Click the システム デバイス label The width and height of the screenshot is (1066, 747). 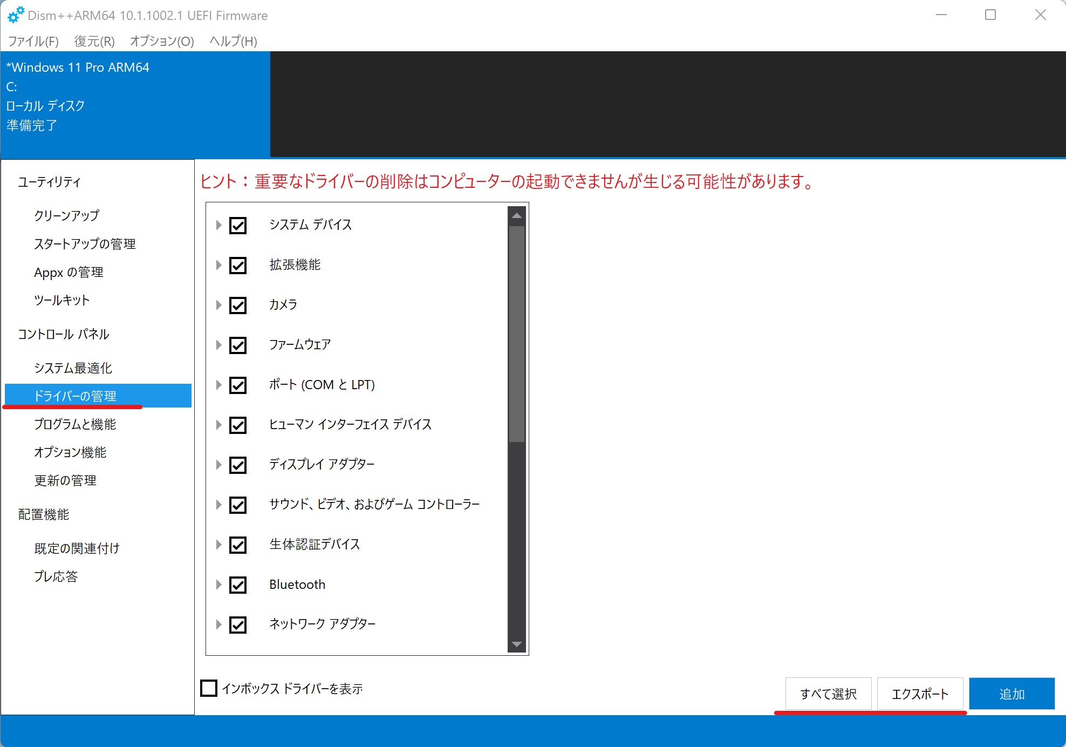tap(310, 225)
